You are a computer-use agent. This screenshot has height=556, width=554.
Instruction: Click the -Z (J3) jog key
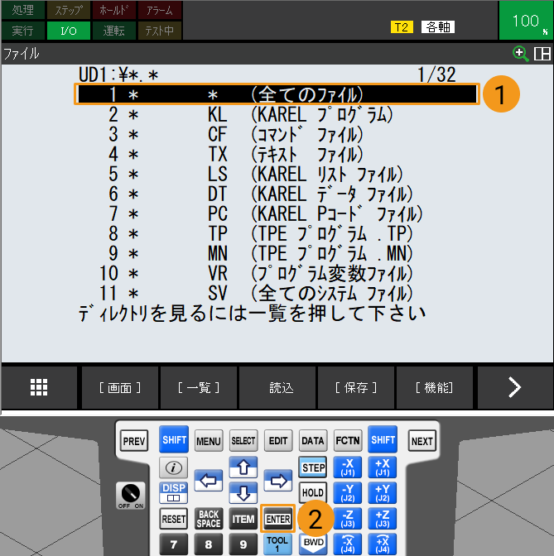(x=348, y=519)
